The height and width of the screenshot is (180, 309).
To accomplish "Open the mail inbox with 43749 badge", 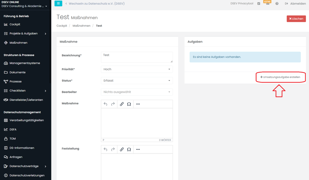I will click(268, 3).
